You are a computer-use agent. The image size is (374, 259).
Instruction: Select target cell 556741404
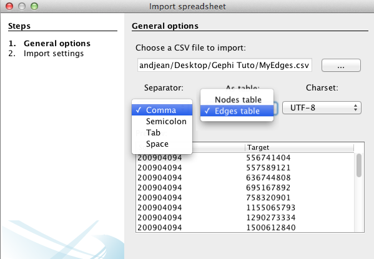268,158
